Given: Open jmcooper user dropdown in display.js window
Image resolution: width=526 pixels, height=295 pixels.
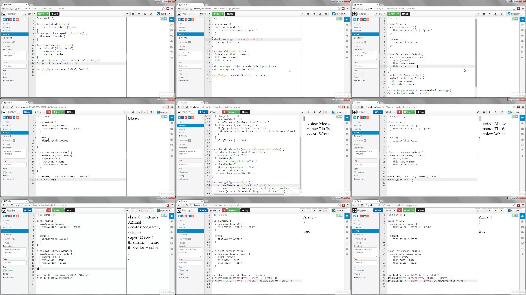Looking at the screenshot, I should pos(339,112).
